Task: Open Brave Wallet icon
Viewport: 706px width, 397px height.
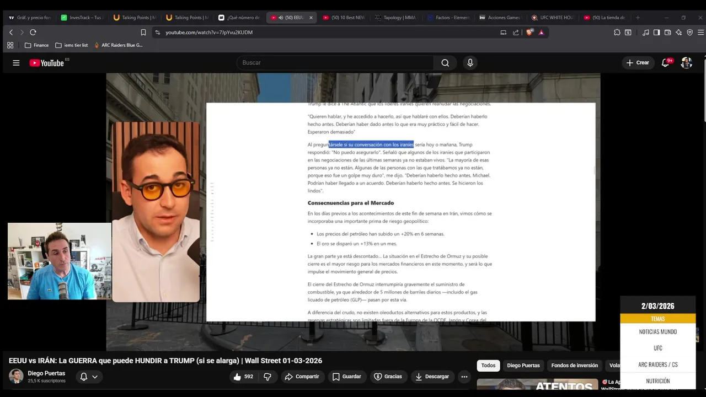Action: (x=668, y=33)
